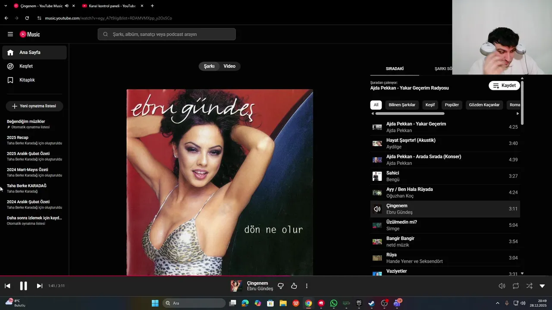Open the weather widget in taskbar
This screenshot has width=552, height=310.
[16, 303]
